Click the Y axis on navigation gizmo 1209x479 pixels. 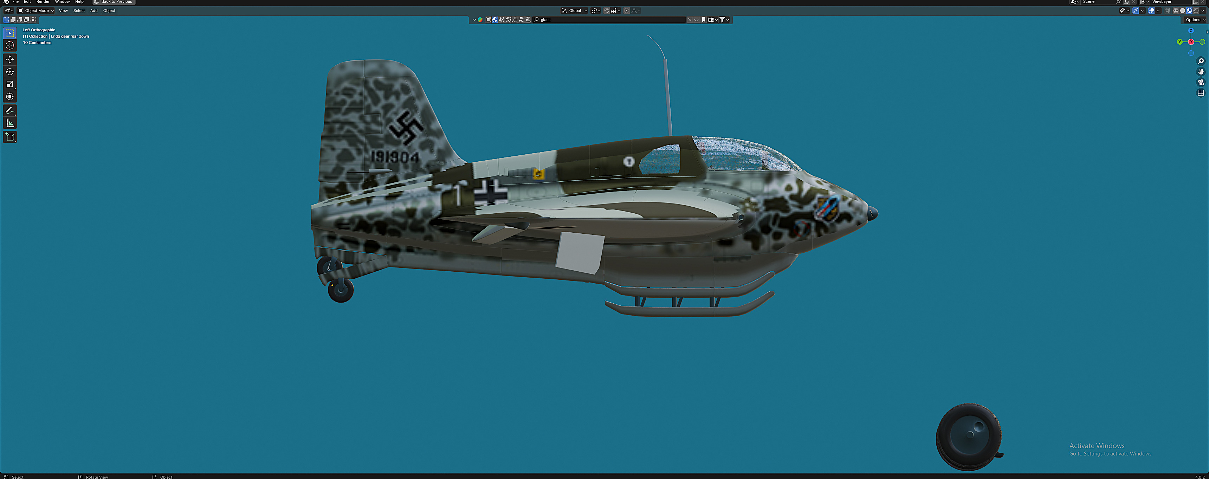click(1179, 42)
